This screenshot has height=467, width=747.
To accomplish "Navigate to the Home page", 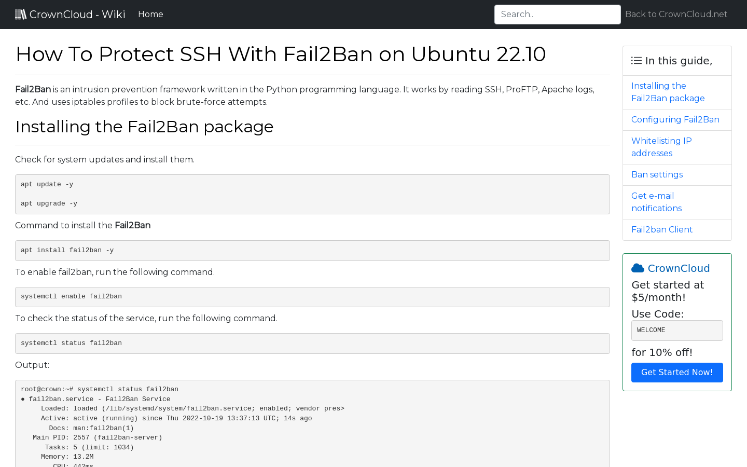I will pos(150,14).
